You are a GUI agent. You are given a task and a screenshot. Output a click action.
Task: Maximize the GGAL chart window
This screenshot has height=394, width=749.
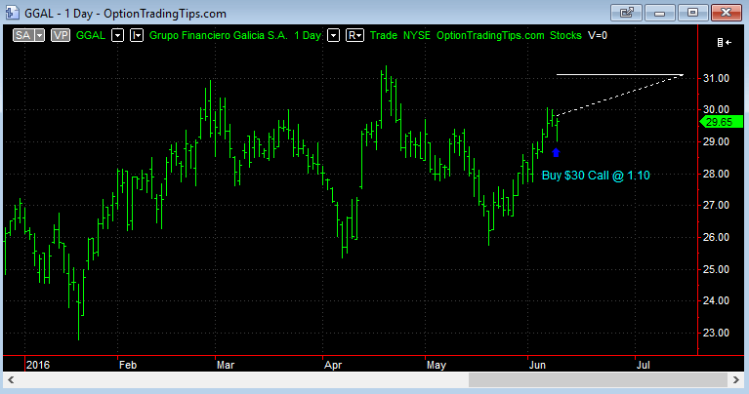coord(692,13)
